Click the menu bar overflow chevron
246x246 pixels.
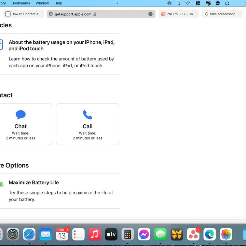pyautogui.click(x=117, y=3)
